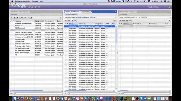Screen dimensions: 181x101
Task: Open Google Chrome from the Dock
Action: coord(30,98)
